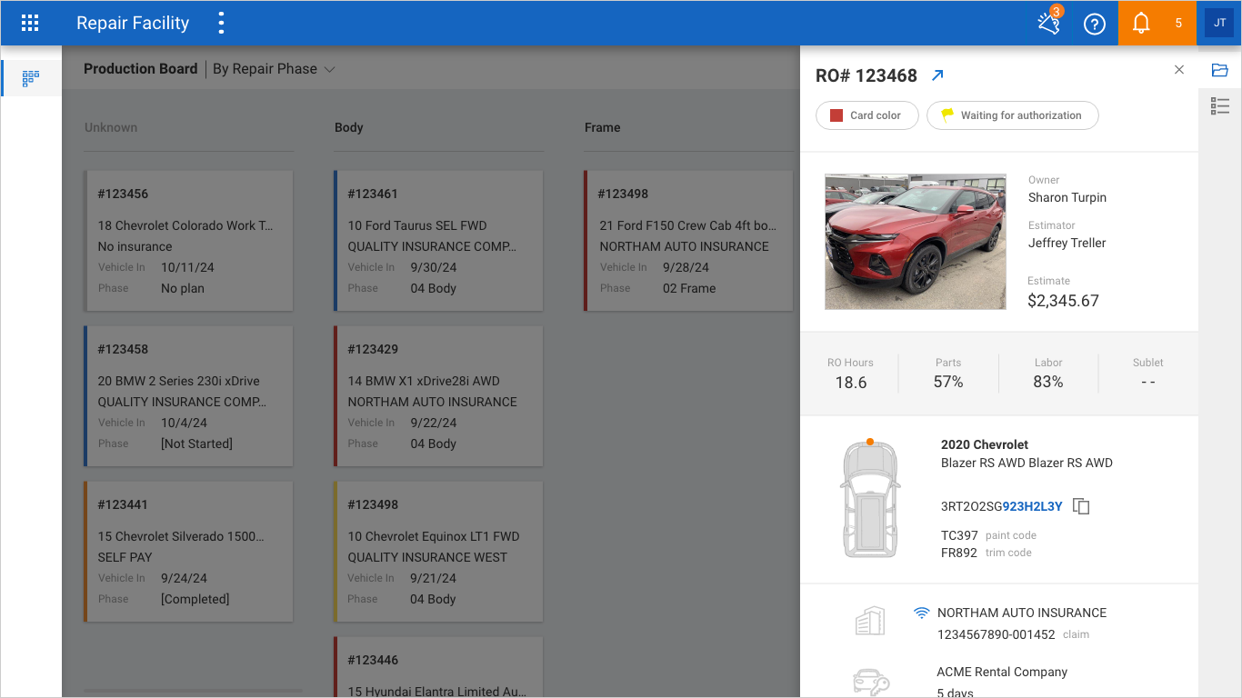Open card #123461 Ford Taurus
Screen dimensions: 1242x698
pyautogui.click(x=439, y=241)
